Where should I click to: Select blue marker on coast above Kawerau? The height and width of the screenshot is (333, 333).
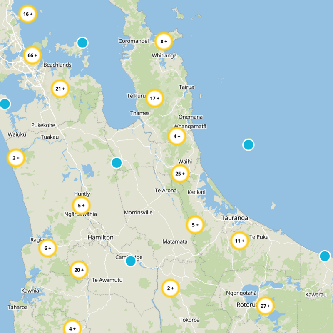pos(325,256)
